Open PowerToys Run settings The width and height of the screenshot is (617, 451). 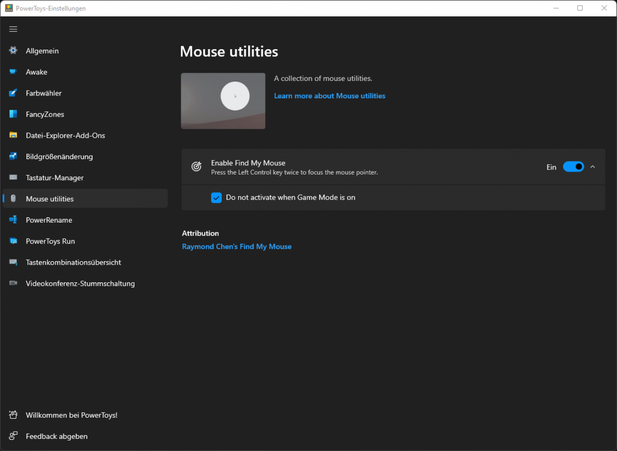pos(85,241)
